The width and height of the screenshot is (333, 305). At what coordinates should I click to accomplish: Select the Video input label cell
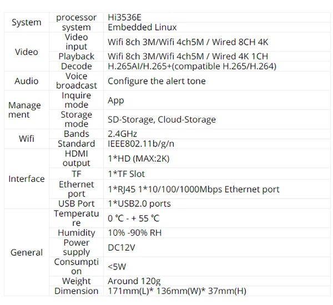click(x=77, y=42)
